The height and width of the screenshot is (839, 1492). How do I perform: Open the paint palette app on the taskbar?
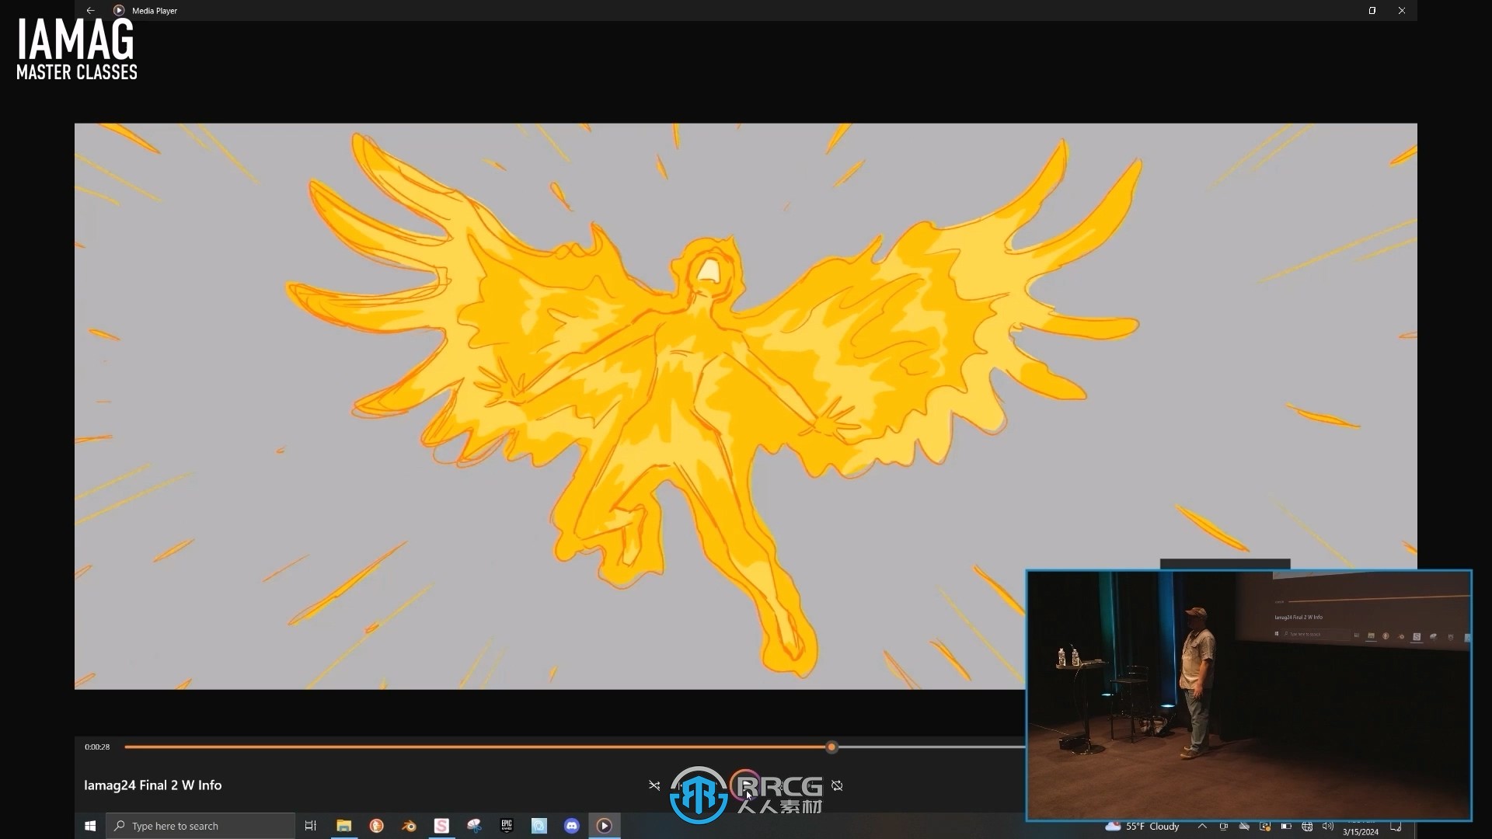click(474, 826)
